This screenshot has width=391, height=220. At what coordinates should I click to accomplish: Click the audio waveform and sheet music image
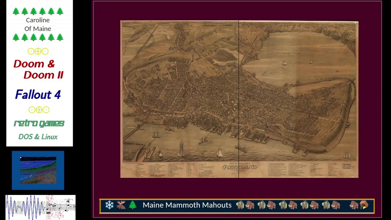40,207
